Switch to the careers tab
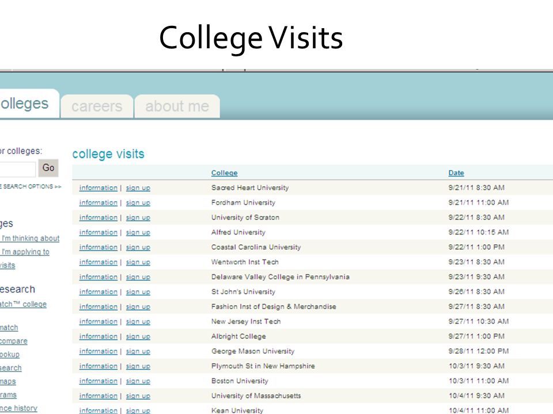 point(97,106)
